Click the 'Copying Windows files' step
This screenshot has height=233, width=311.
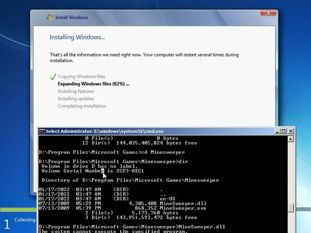(81, 77)
